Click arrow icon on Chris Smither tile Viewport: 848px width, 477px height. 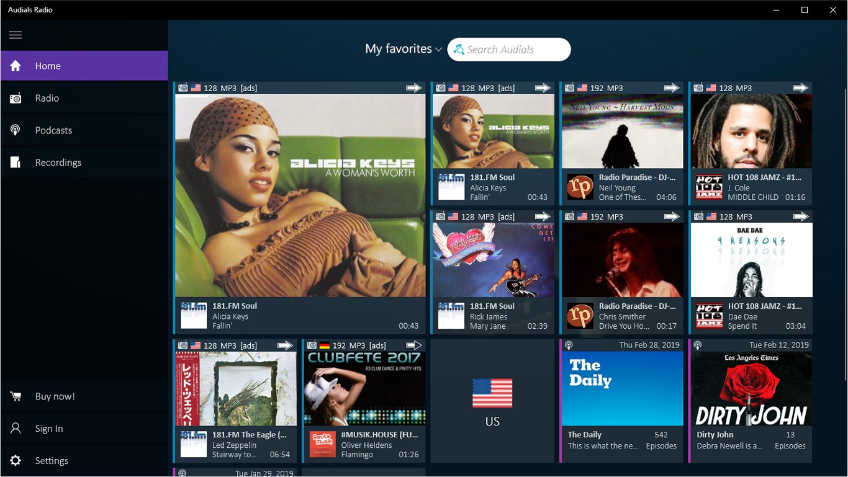click(672, 216)
